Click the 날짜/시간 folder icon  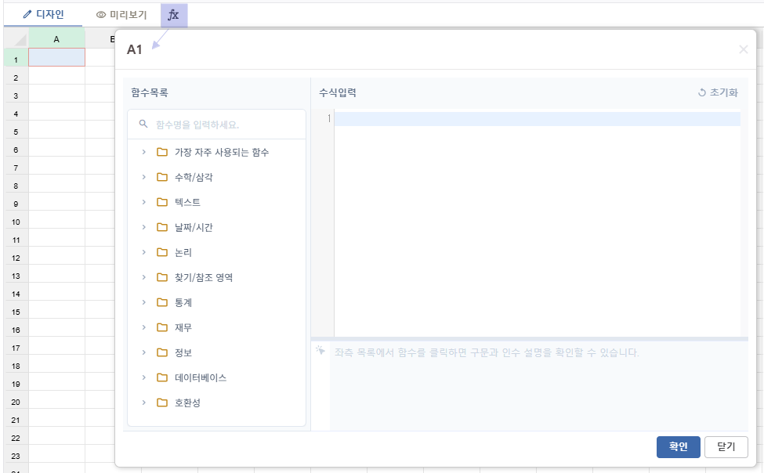point(162,227)
